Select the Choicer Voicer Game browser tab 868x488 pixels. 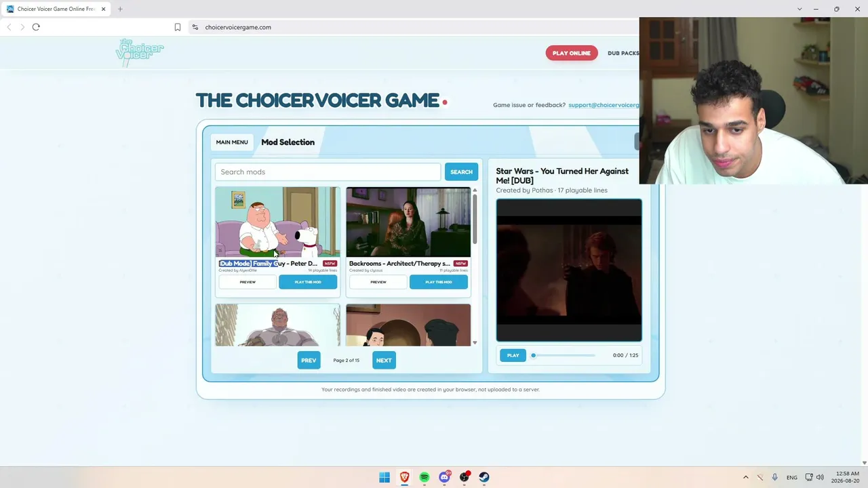coord(56,9)
